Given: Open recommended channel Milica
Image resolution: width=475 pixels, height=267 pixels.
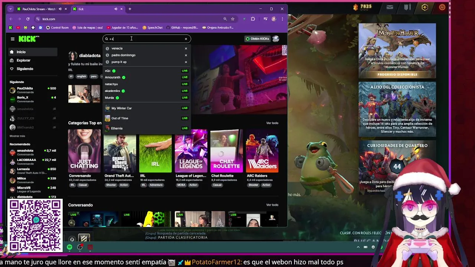Looking at the screenshot, I should coord(33,180).
